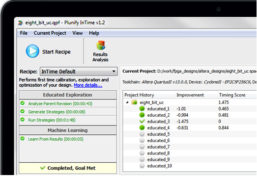This screenshot has width=257, height=178.
Task: Click grey status dot for educated_9
Action: coord(142,159)
